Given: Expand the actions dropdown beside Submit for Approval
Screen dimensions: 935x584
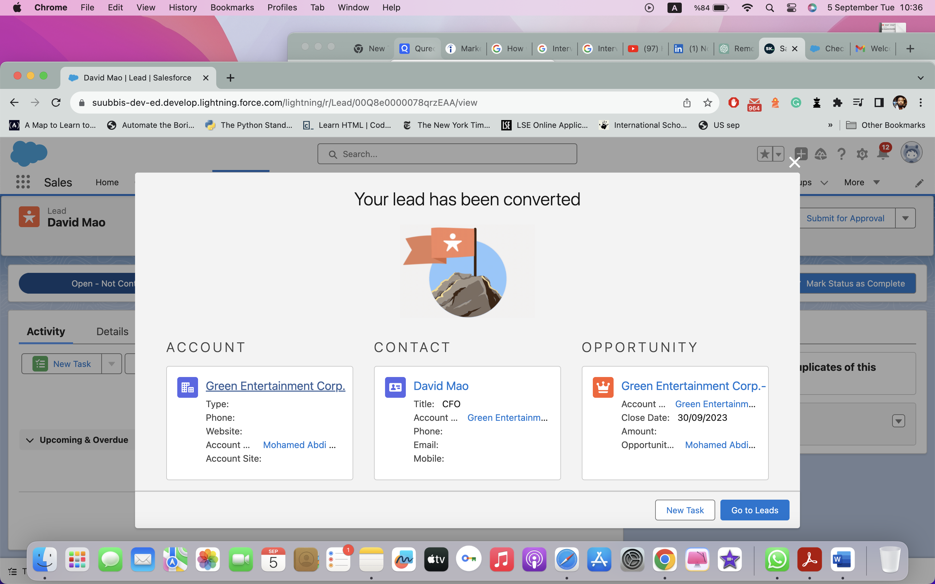Looking at the screenshot, I should pos(905,218).
